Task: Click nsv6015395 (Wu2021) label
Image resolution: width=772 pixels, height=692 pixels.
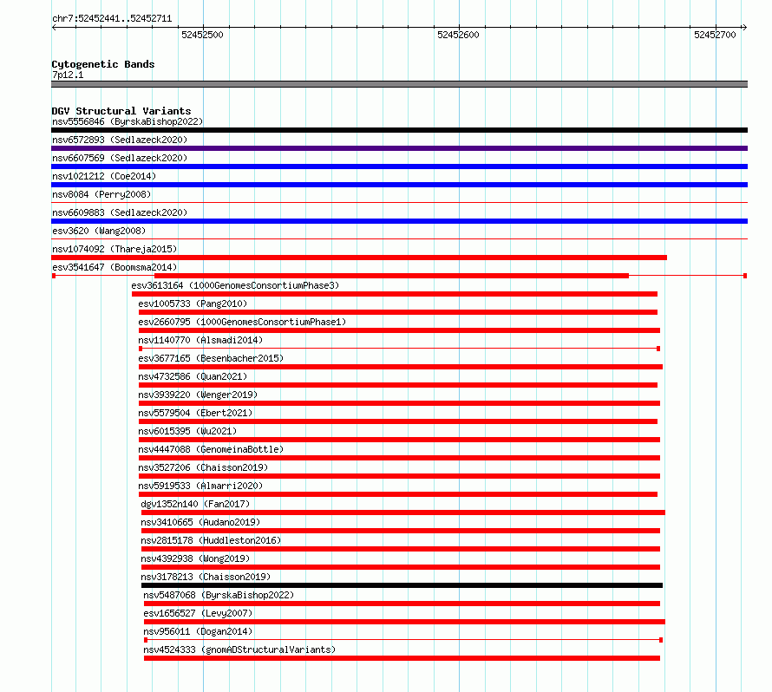Action: click(x=187, y=431)
